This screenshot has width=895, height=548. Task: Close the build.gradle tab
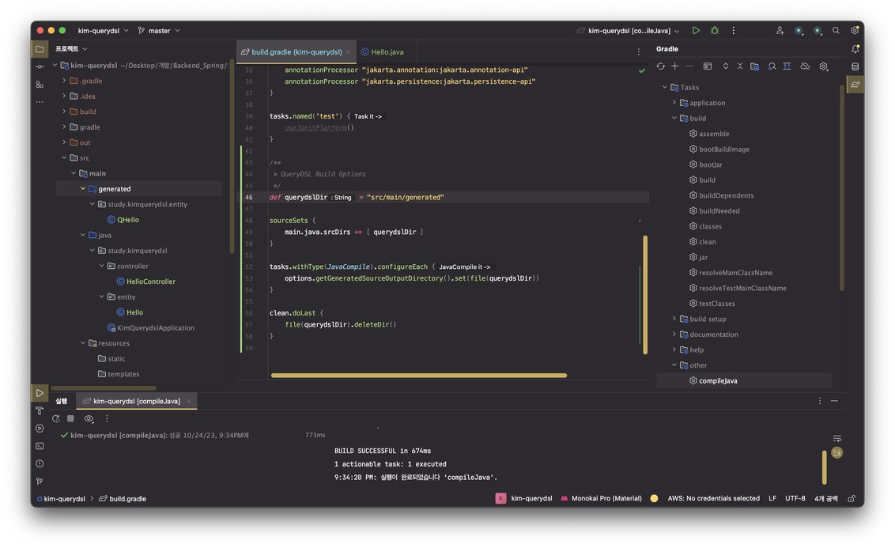tap(348, 52)
